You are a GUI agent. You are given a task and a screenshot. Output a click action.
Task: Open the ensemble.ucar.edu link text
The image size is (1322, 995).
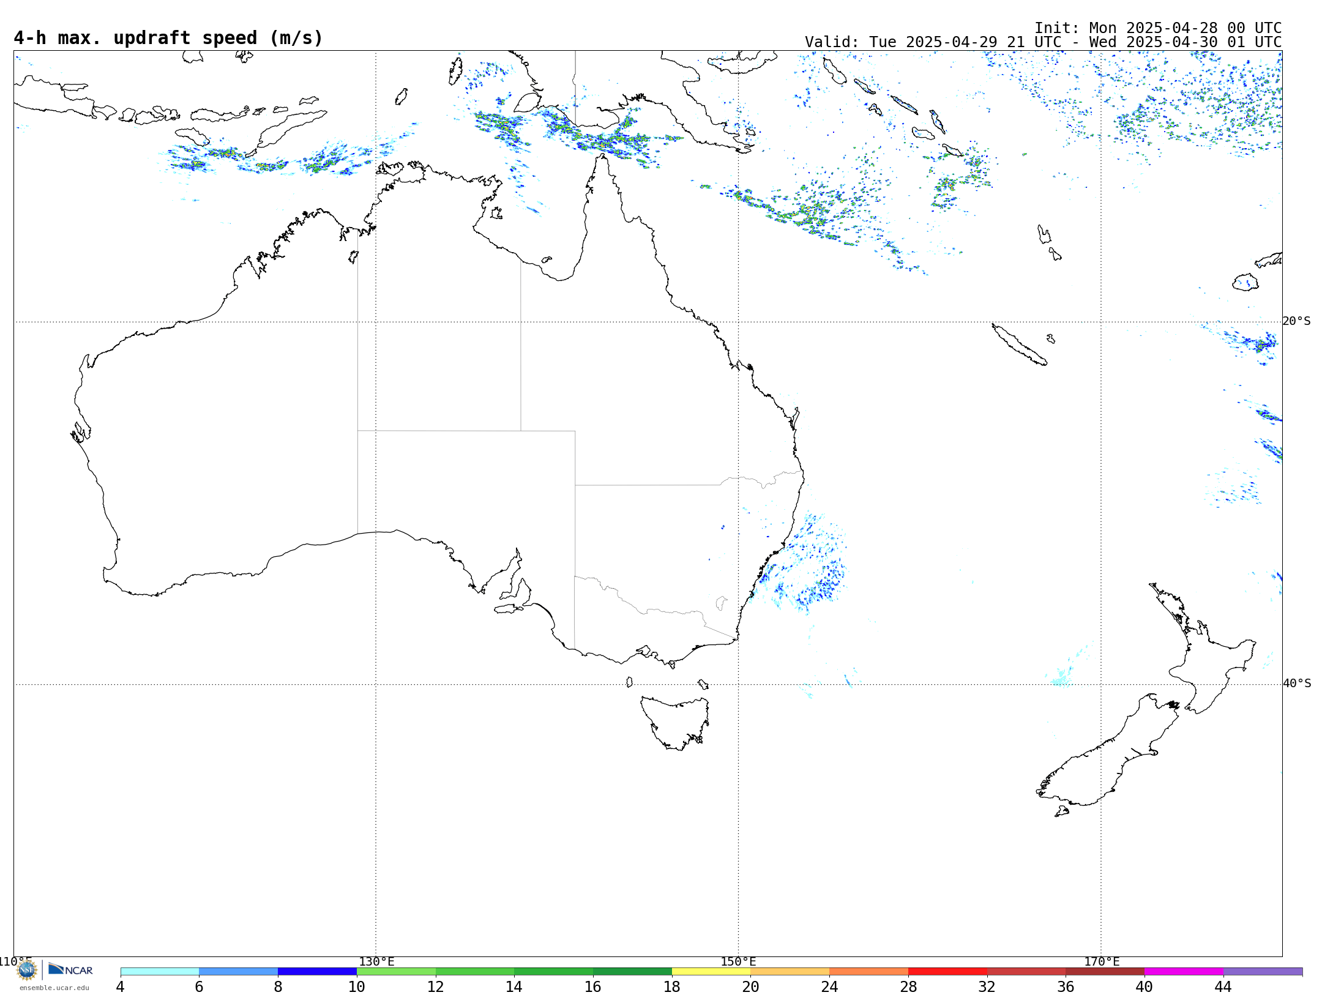pos(54,988)
